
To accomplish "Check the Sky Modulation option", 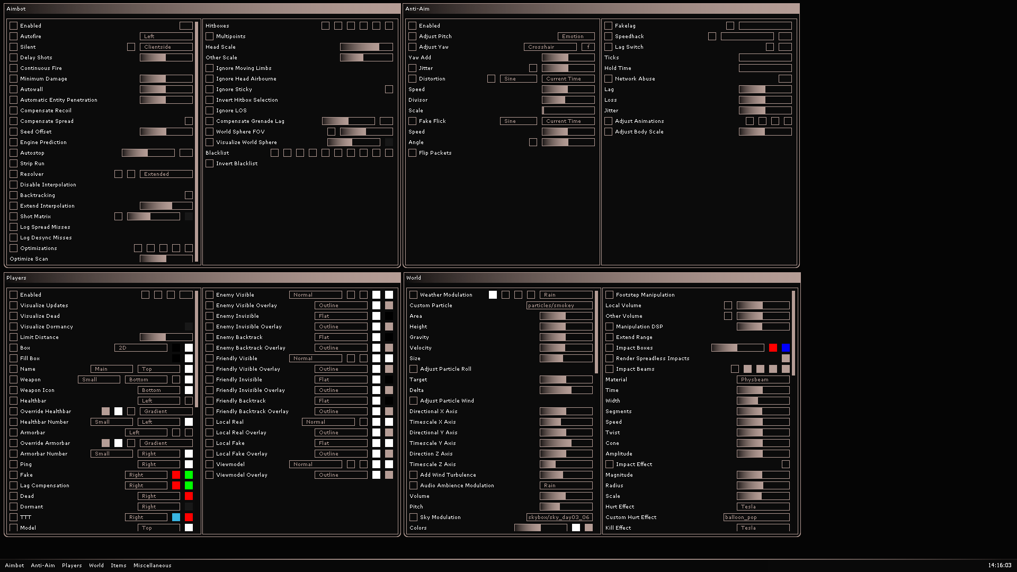I will coord(414,517).
